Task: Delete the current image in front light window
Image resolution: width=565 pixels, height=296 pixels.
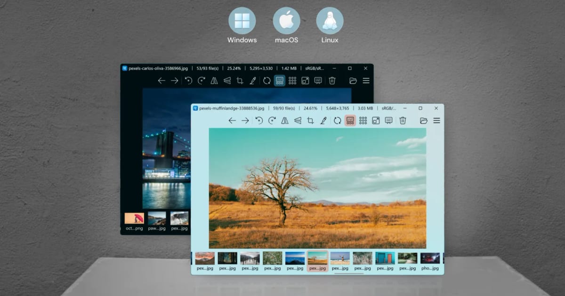Action: click(x=403, y=121)
